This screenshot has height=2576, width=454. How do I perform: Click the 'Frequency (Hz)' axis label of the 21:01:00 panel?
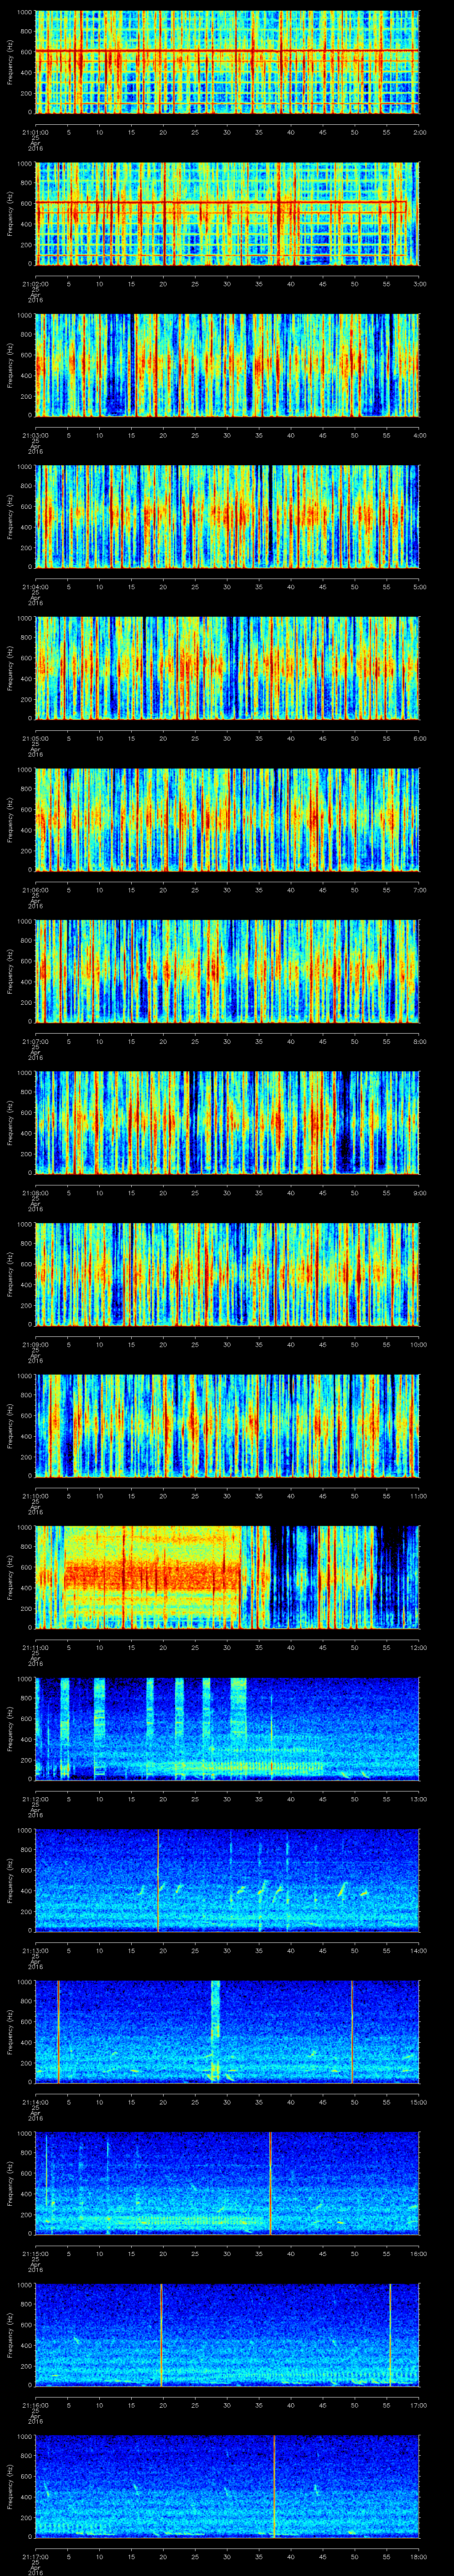tap(10, 62)
